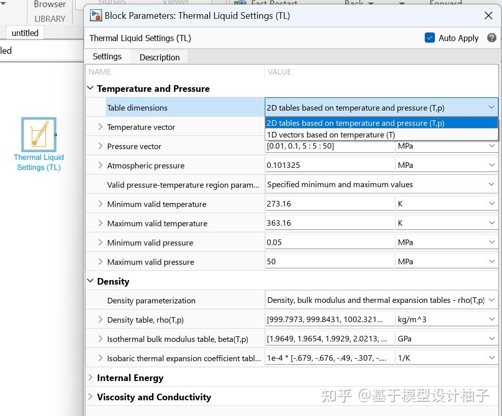This screenshot has height=416, width=502.
Task: Close the Block Parameters dialog
Action: [x=488, y=16]
